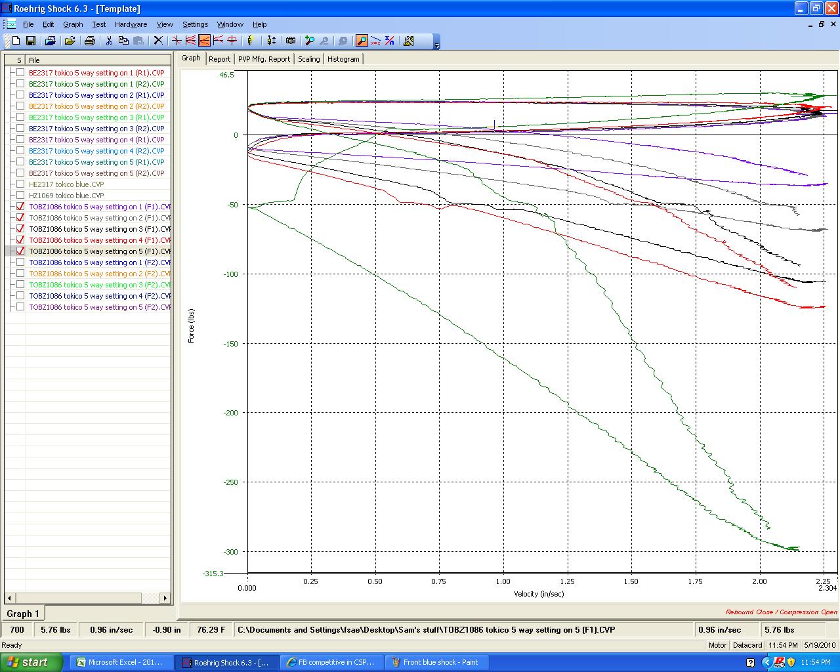Click the new blank document icon

16,41
